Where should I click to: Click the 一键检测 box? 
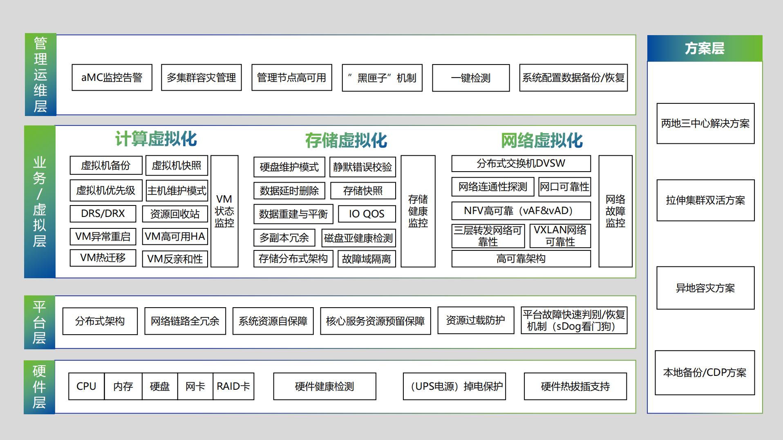click(x=471, y=78)
